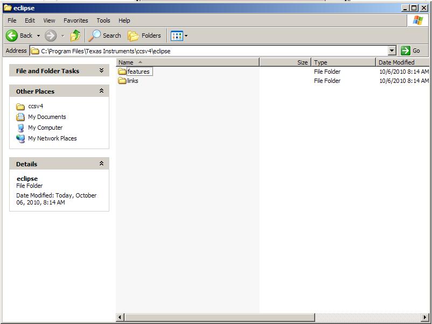Expand File and Folder Tasks panel

click(101, 71)
